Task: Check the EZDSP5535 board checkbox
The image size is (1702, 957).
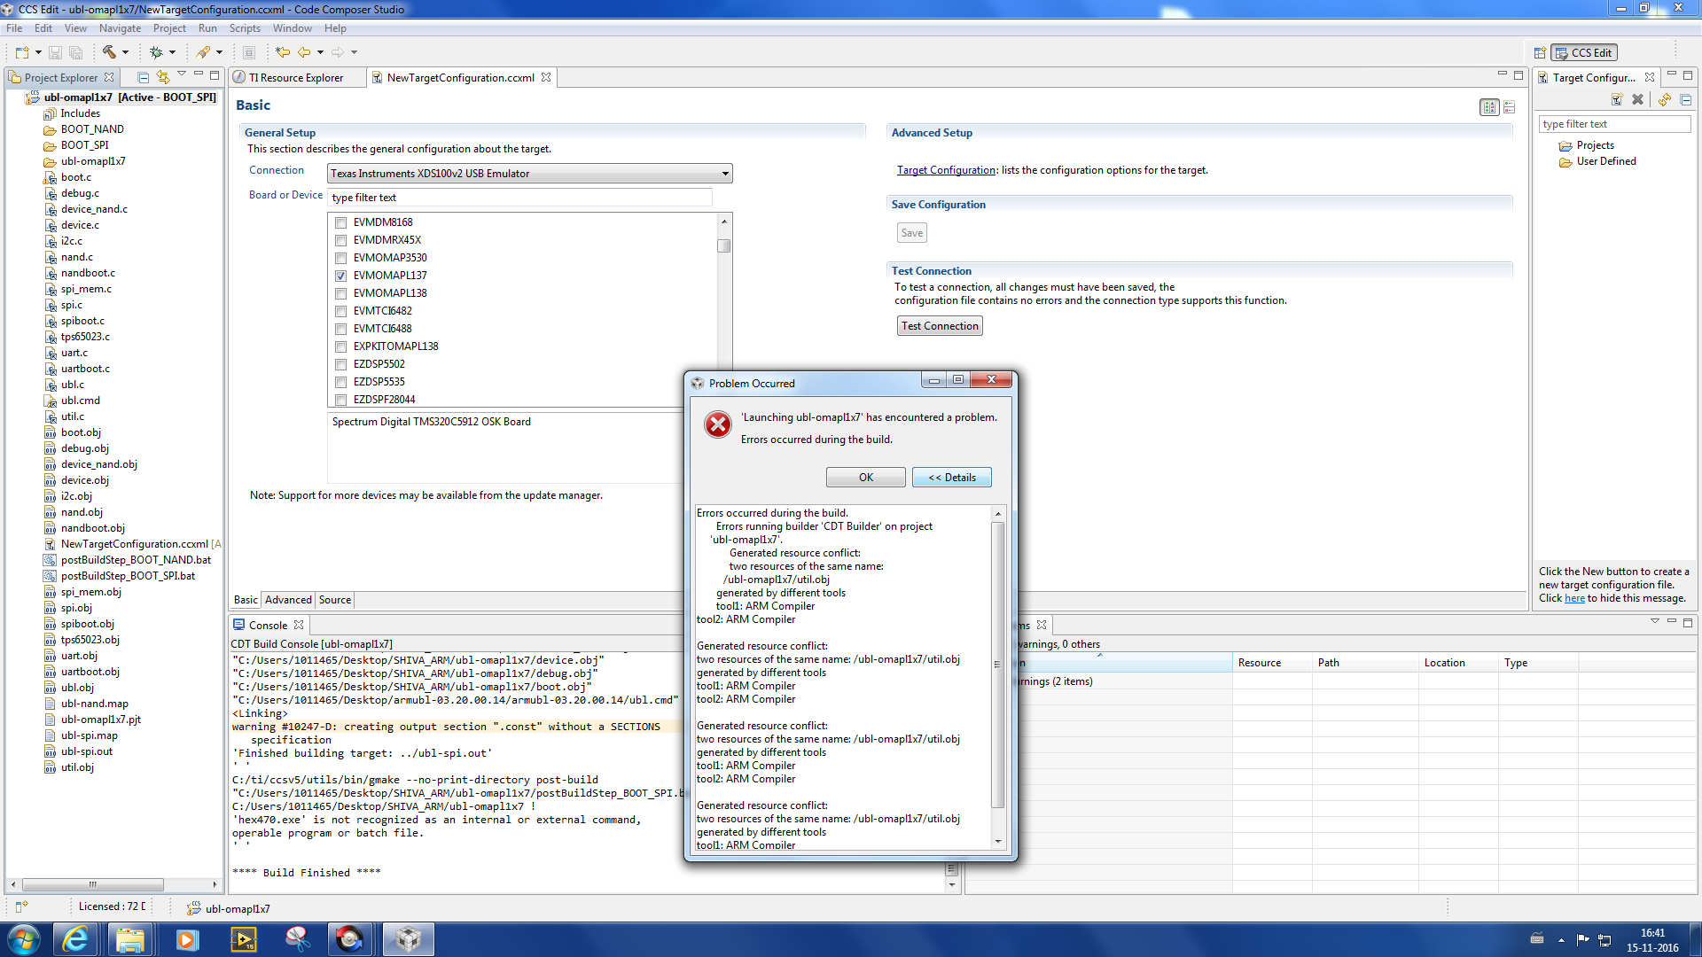Action: coord(340,382)
